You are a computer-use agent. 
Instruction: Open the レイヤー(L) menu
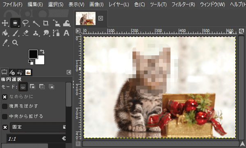[119, 5]
